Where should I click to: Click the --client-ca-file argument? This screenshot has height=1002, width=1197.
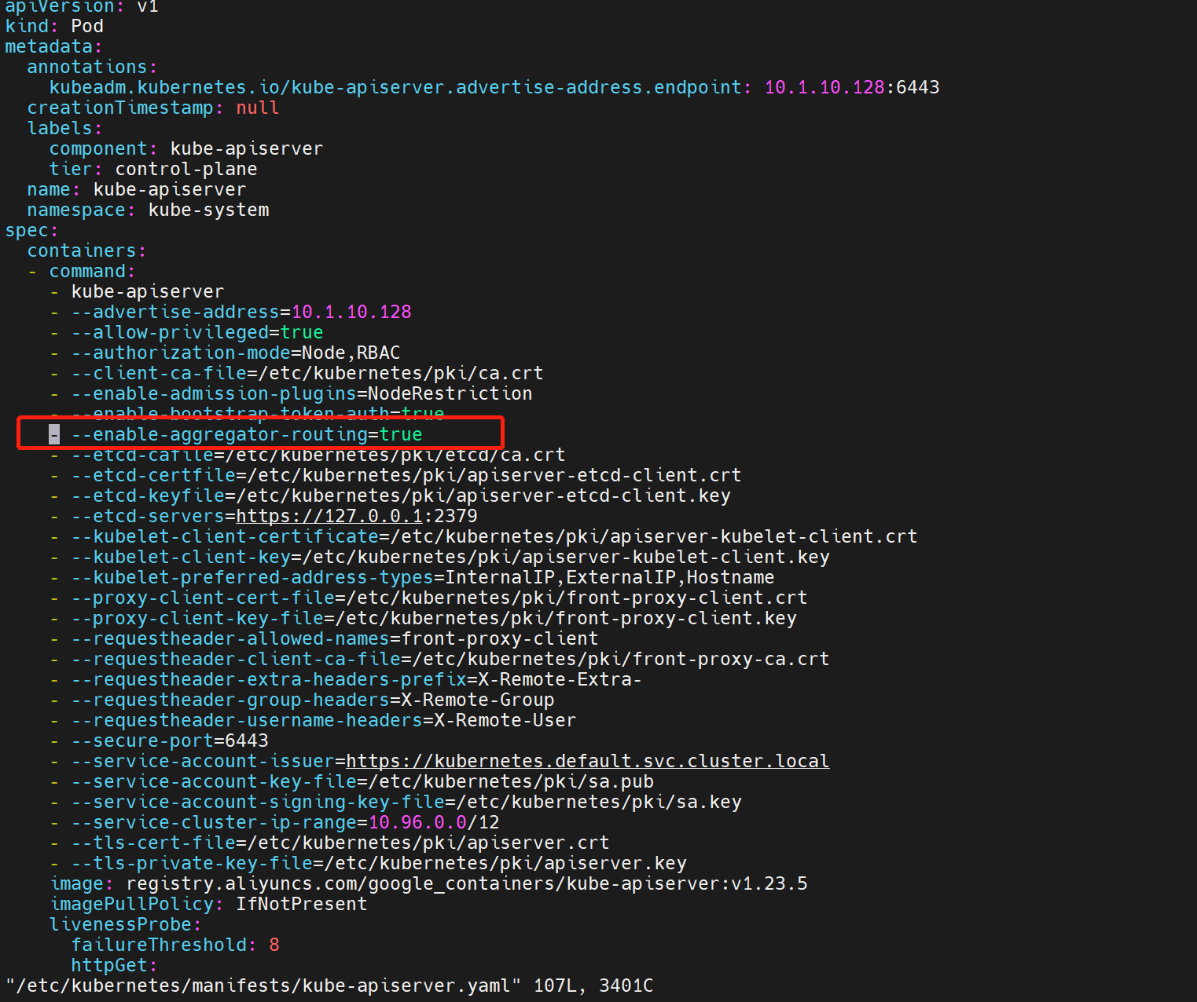coord(307,373)
